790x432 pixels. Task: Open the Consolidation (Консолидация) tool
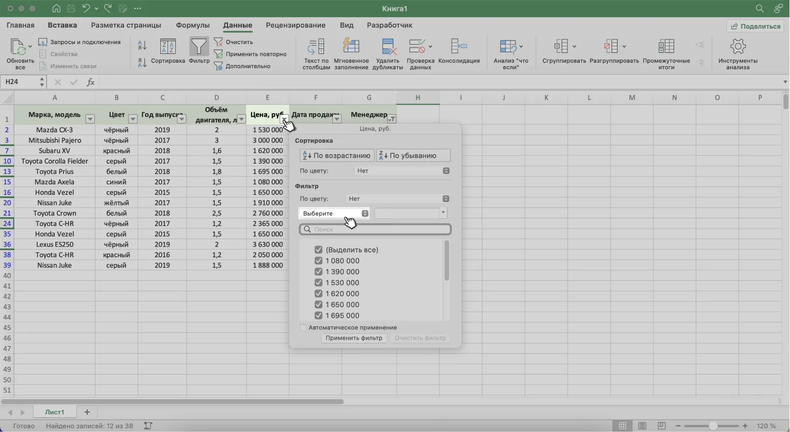459,47
